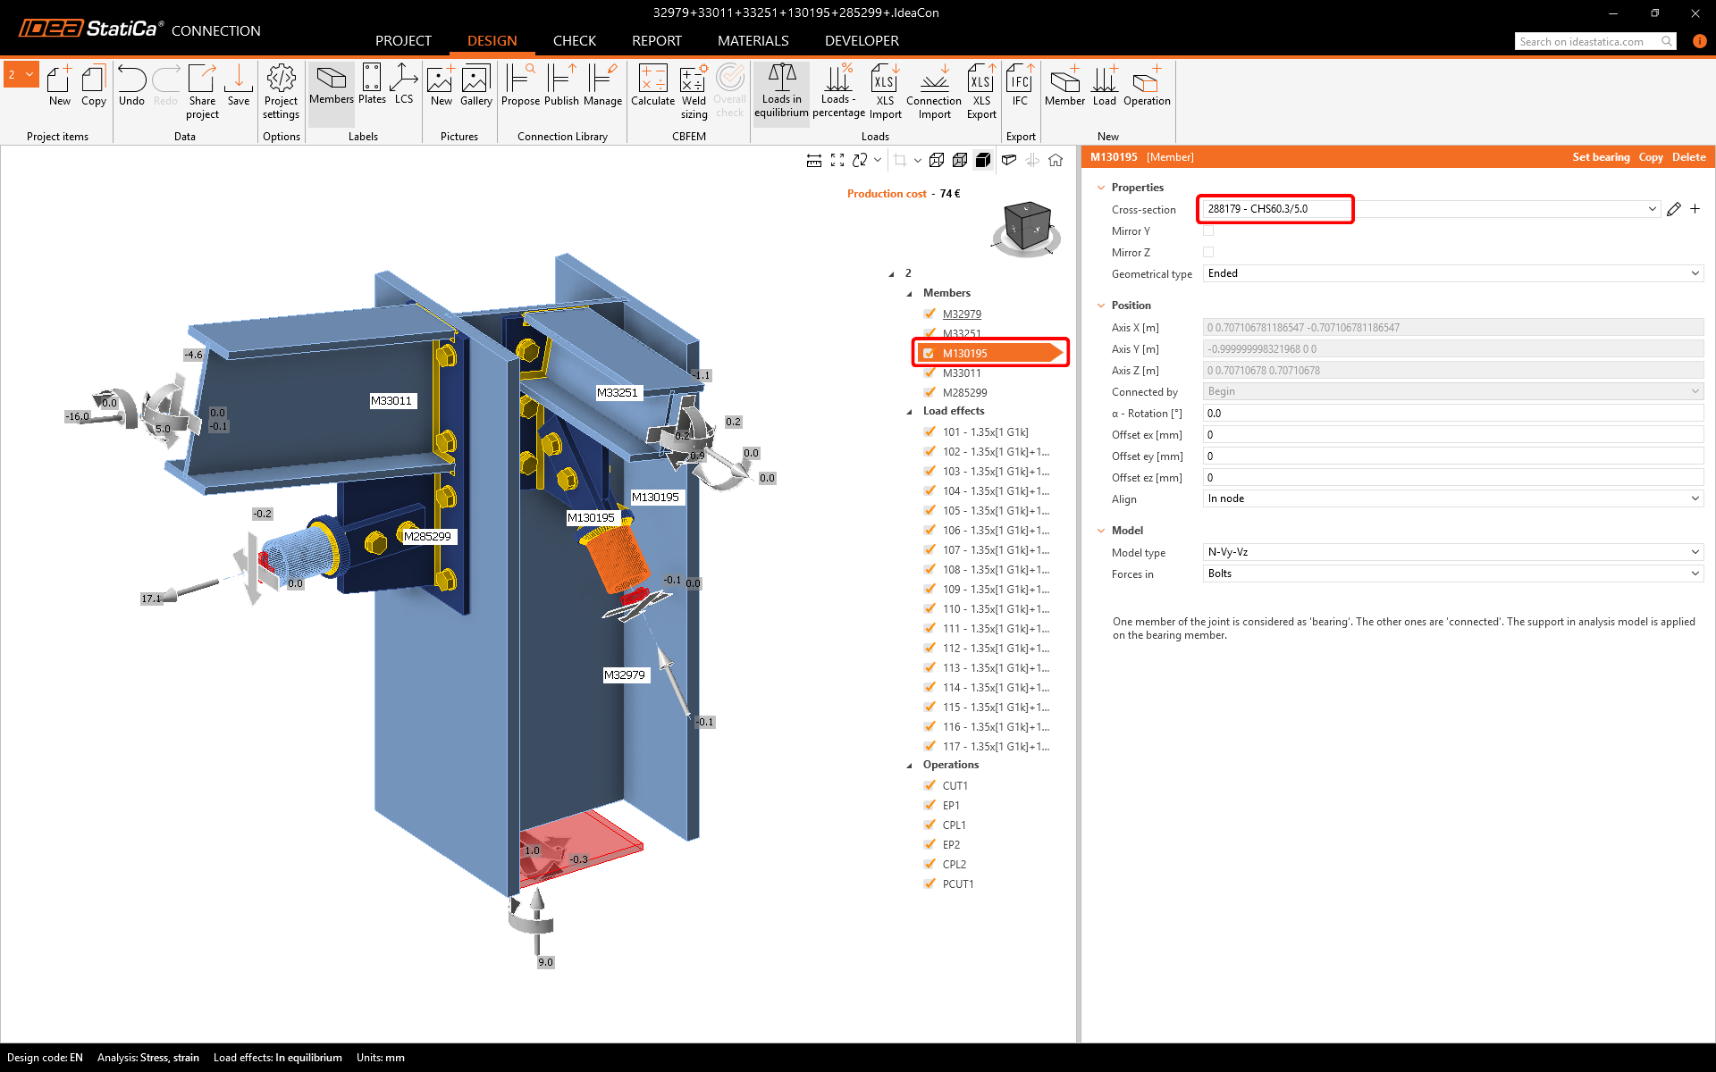Click the view orientation cube

(1026, 227)
